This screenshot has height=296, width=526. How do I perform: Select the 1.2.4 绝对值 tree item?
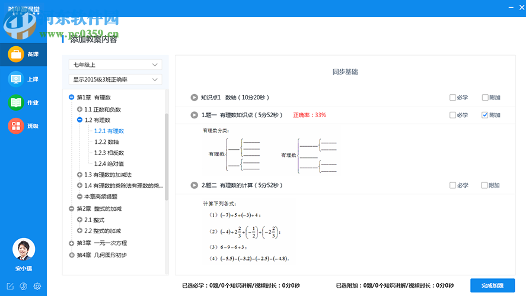[x=109, y=164]
